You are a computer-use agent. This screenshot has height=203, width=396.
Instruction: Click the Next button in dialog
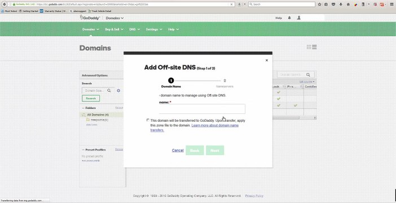point(215,151)
